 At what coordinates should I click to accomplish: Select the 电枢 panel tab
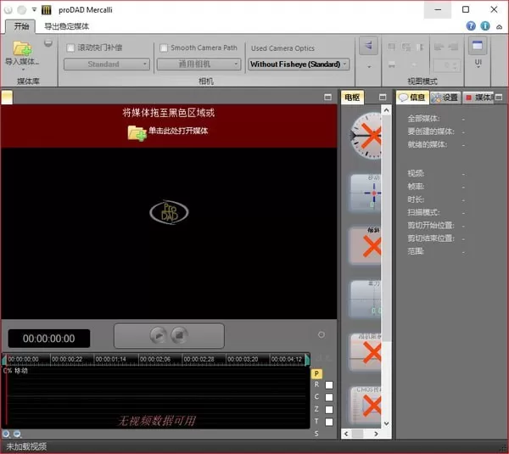(352, 98)
